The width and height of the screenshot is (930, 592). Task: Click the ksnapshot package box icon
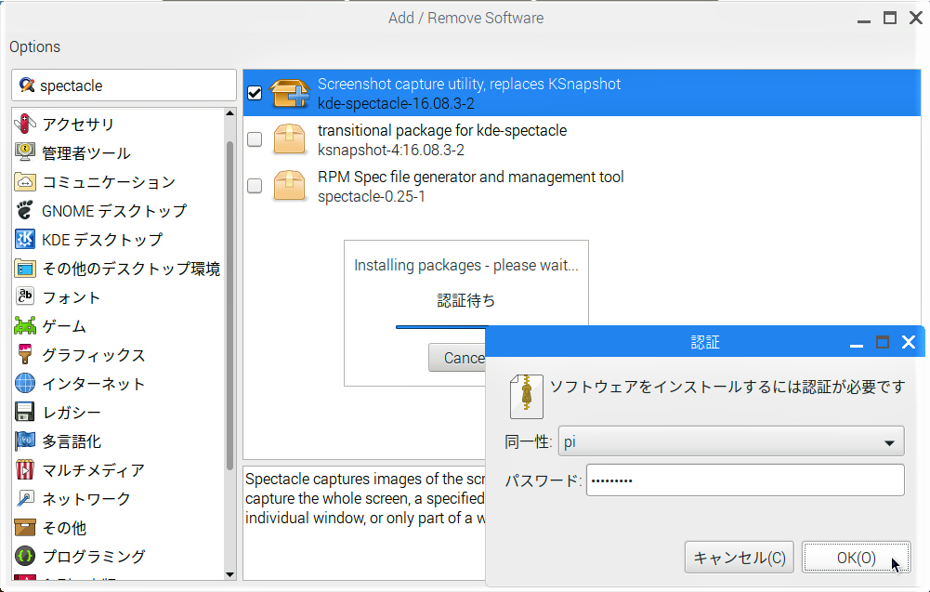coord(290,139)
